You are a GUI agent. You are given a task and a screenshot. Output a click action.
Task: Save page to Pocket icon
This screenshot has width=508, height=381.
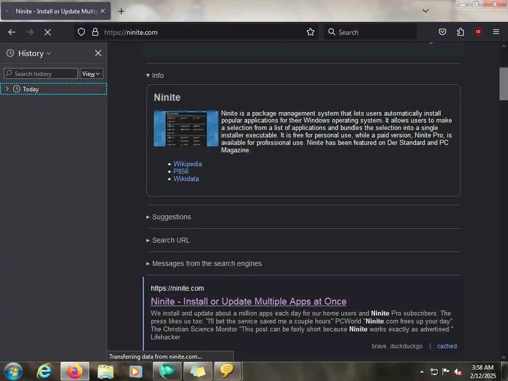[442, 32]
